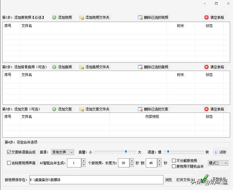Screen dimensions: 233x190
Task: Increase maximum length 45 seconds up arrow
Action: point(159,161)
